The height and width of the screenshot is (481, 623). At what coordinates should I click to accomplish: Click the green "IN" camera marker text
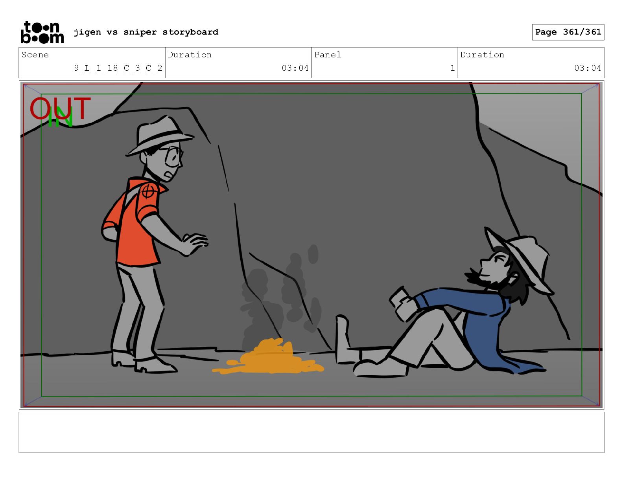click(60, 117)
